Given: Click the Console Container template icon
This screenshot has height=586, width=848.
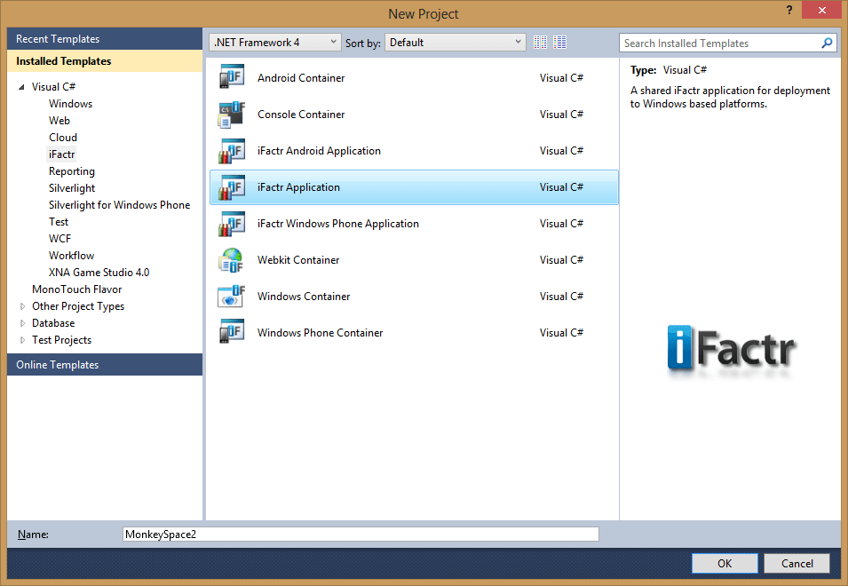Looking at the screenshot, I should pyautogui.click(x=232, y=114).
